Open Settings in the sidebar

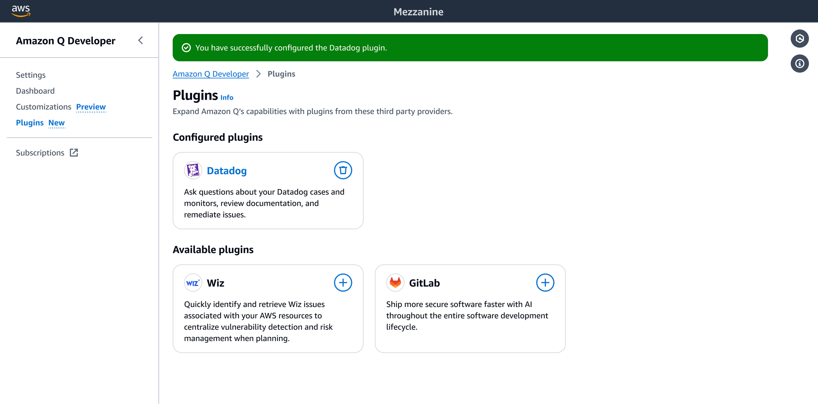click(31, 75)
